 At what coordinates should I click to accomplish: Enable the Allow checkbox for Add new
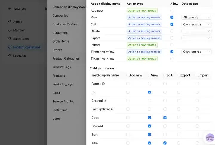172,10
